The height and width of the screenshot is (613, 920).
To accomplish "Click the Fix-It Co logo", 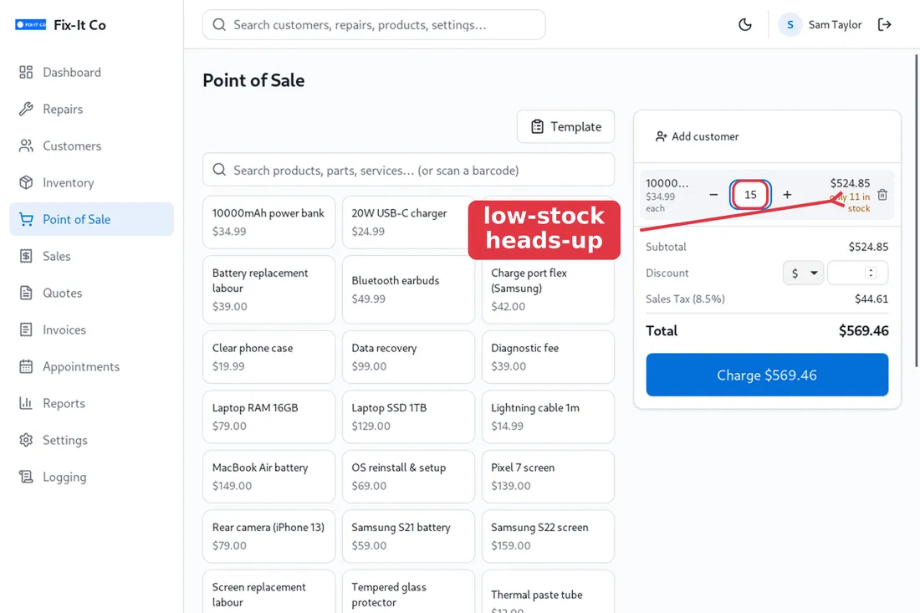I will 30,24.
